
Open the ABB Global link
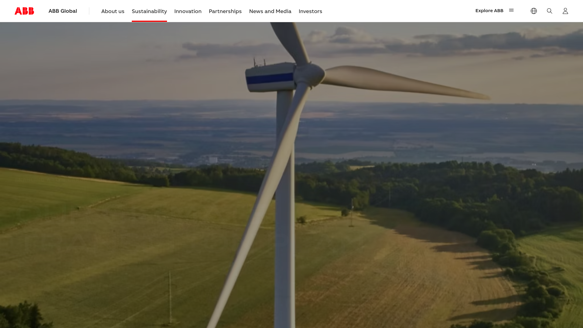[x=63, y=11]
